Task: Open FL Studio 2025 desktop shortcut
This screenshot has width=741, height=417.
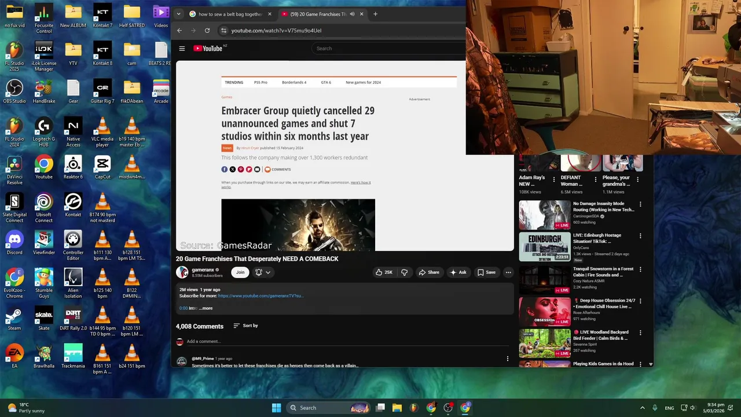Action: (14, 57)
